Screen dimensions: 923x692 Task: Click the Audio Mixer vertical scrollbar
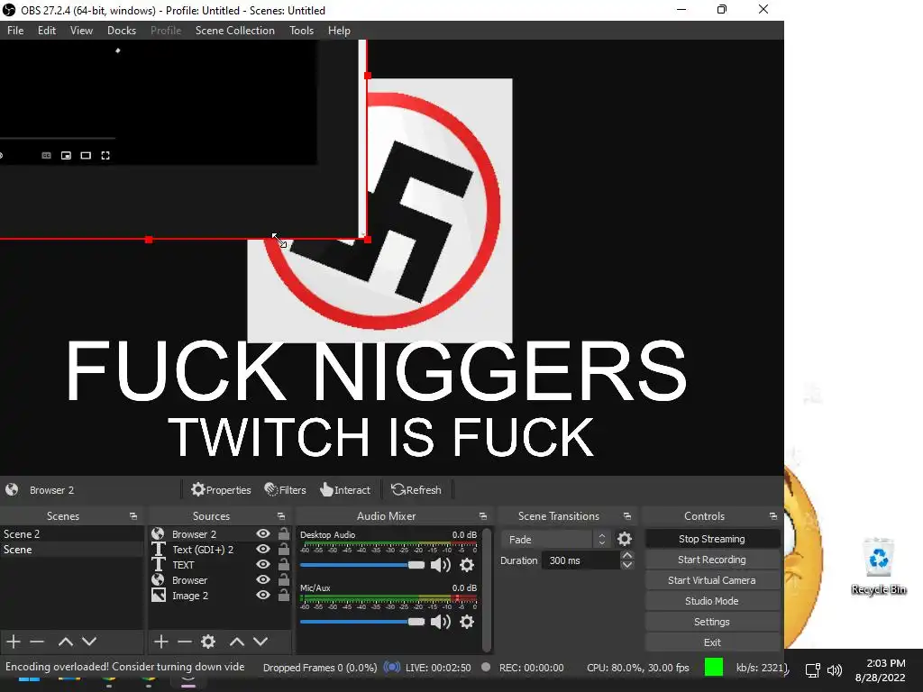coord(487,590)
